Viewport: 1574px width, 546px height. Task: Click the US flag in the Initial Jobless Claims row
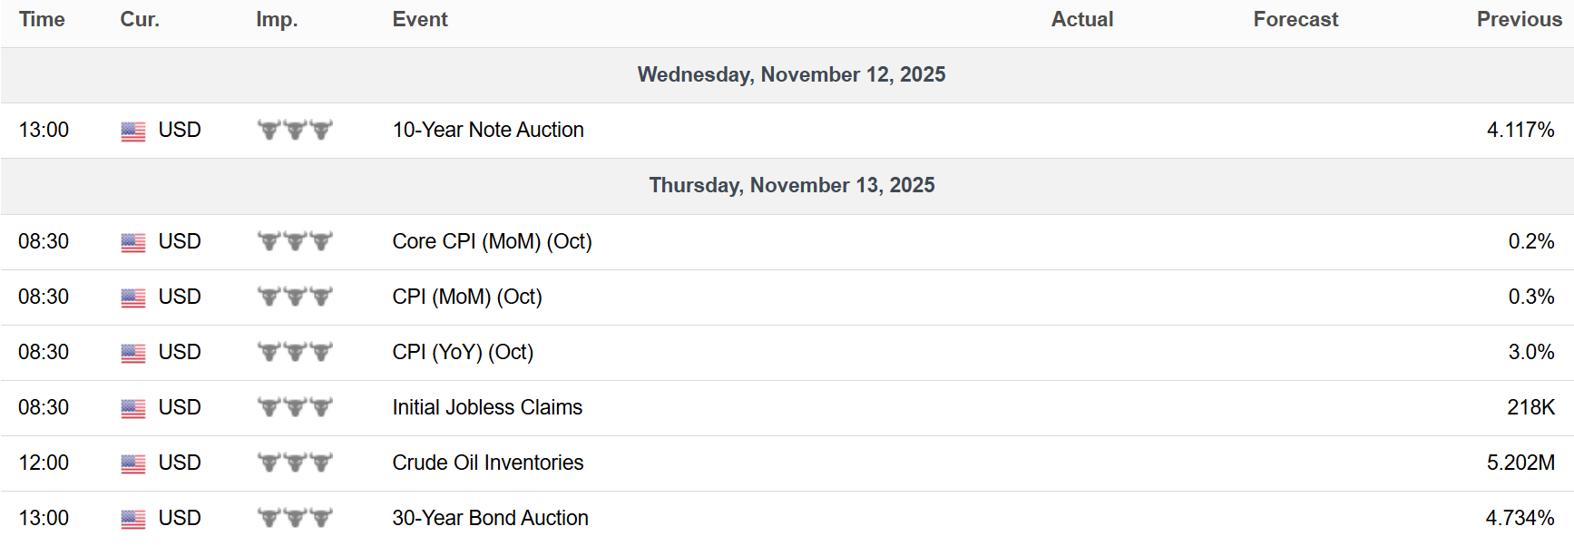pyautogui.click(x=132, y=408)
